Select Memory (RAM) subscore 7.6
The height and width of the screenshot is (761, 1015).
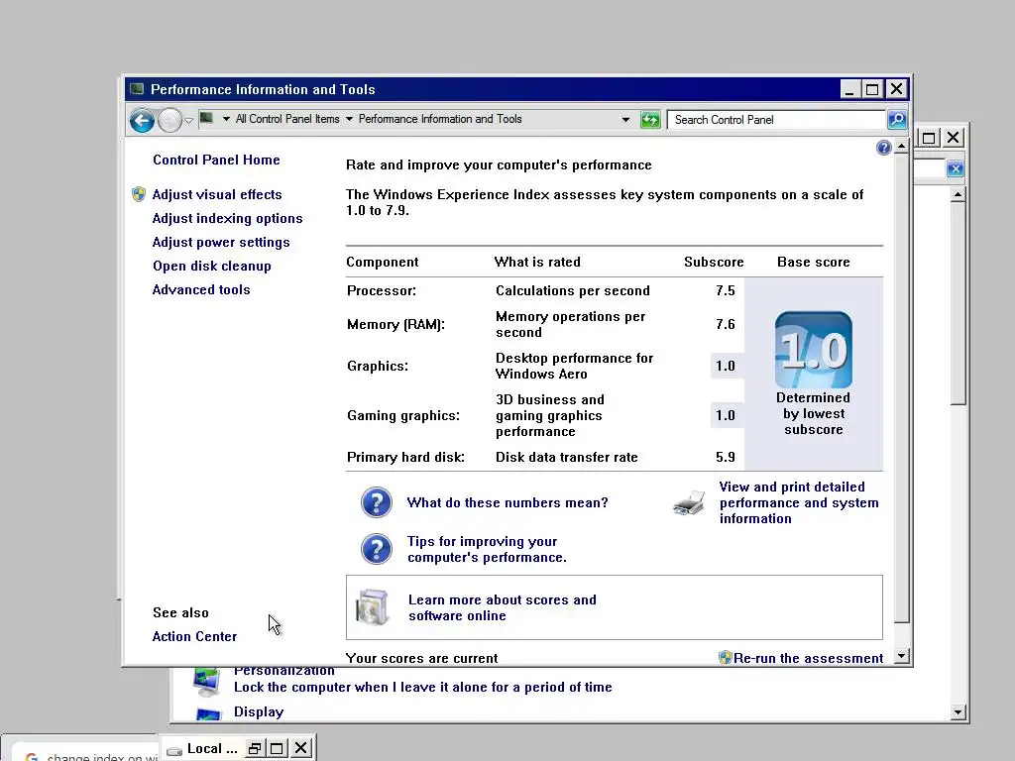(x=725, y=324)
